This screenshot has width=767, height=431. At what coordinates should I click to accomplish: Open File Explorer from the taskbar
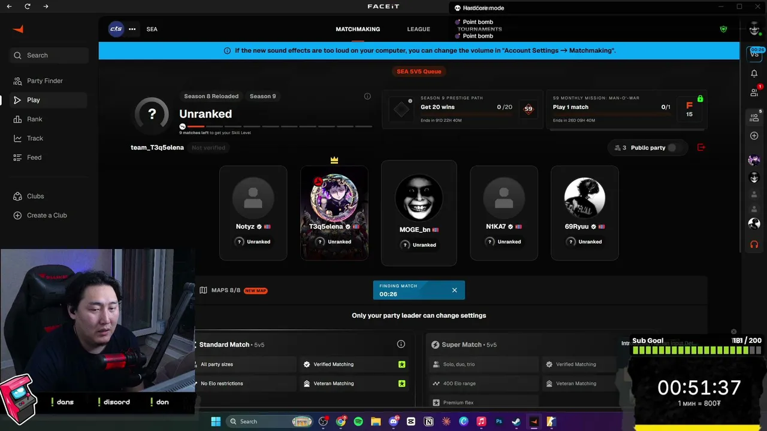(x=376, y=421)
